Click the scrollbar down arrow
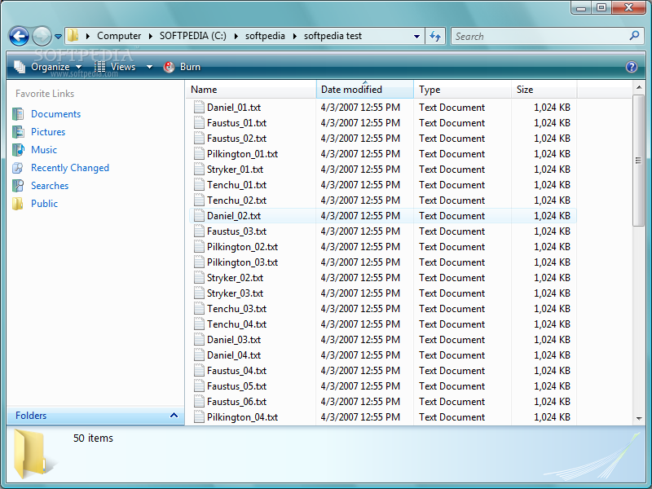 tap(639, 419)
